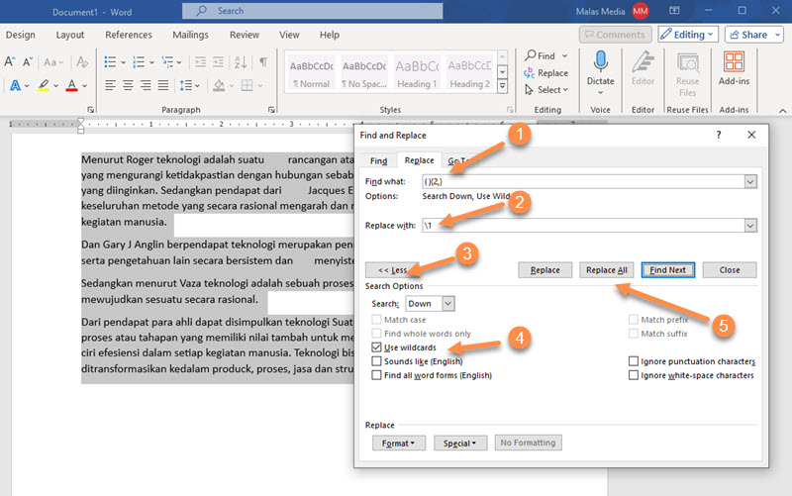Open the Mailings tab
Image resolution: width=792 pixels, height=496 pixels.
(x=190, y=35)
